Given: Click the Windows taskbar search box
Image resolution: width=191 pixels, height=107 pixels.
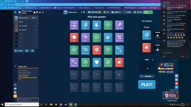Looking at the screenshot, I should (x=22, y=104).
